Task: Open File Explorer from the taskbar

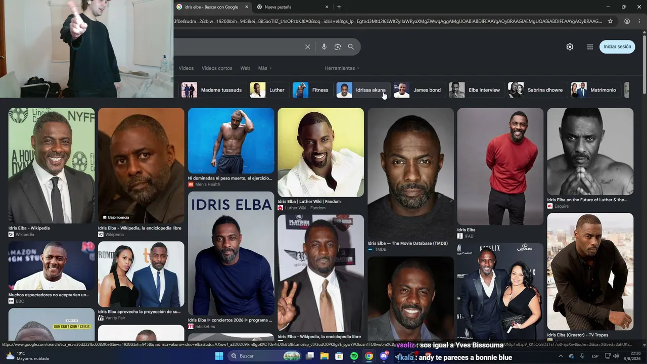Action: [324, 356]
